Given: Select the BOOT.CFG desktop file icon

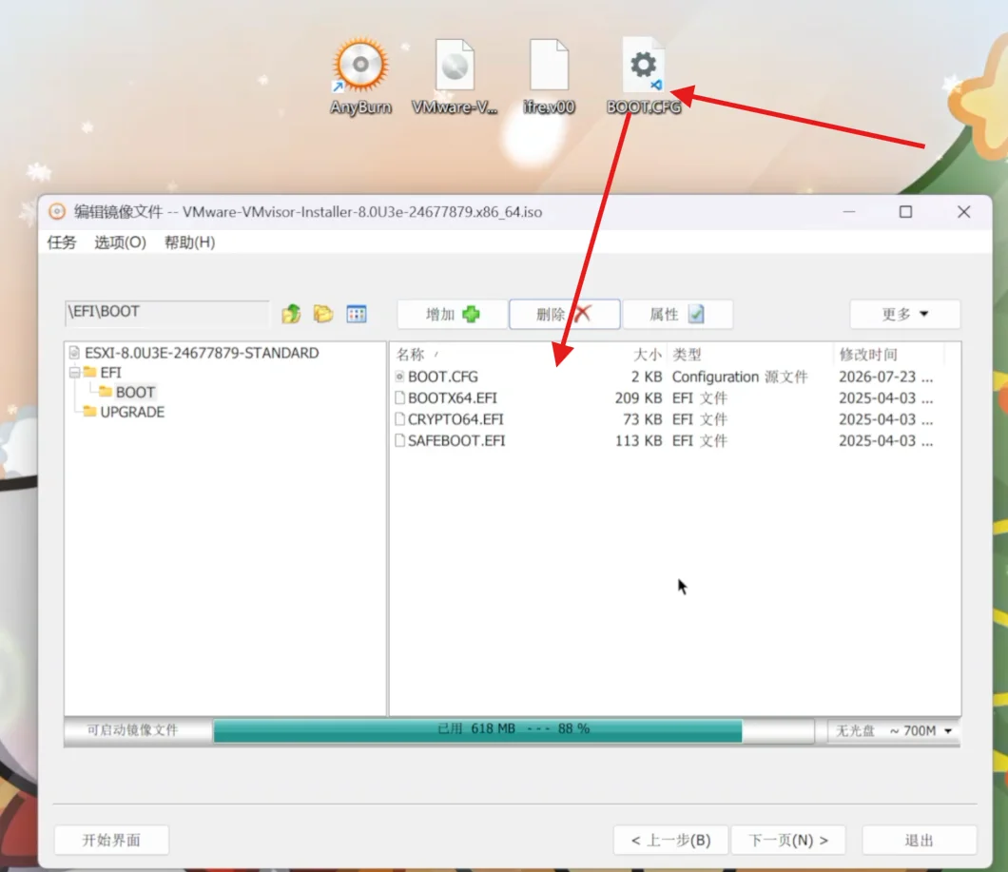Looking at the screenshot, I should 643,76.
